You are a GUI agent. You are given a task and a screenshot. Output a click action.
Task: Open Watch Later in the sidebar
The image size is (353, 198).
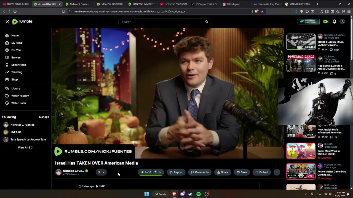15,103
